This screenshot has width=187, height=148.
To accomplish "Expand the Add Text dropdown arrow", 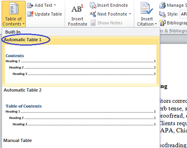I will point(55,5).
